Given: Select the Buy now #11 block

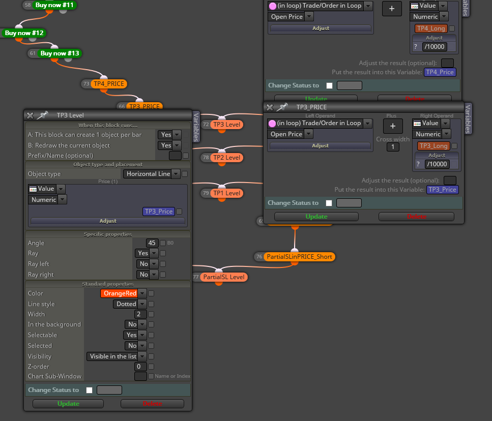Looking at the screenshot, I should (x=54, y=5).
